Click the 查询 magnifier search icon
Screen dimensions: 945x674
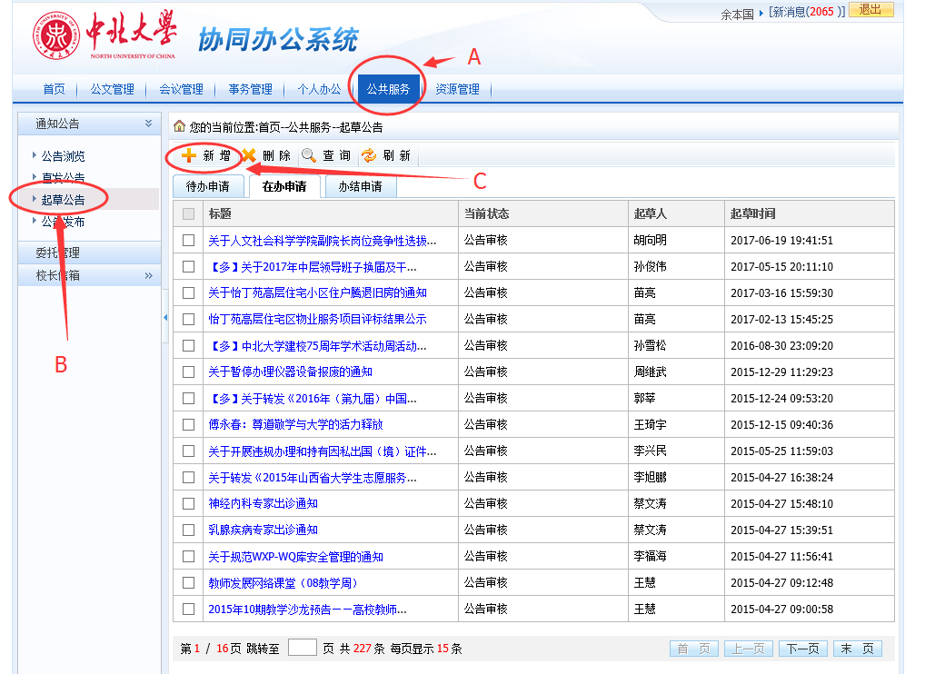(x=309, y=155)
